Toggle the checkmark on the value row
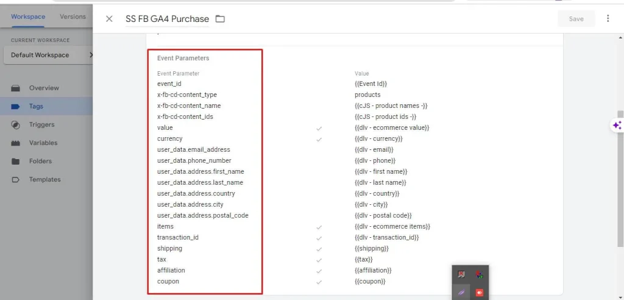 click(319, 128)
